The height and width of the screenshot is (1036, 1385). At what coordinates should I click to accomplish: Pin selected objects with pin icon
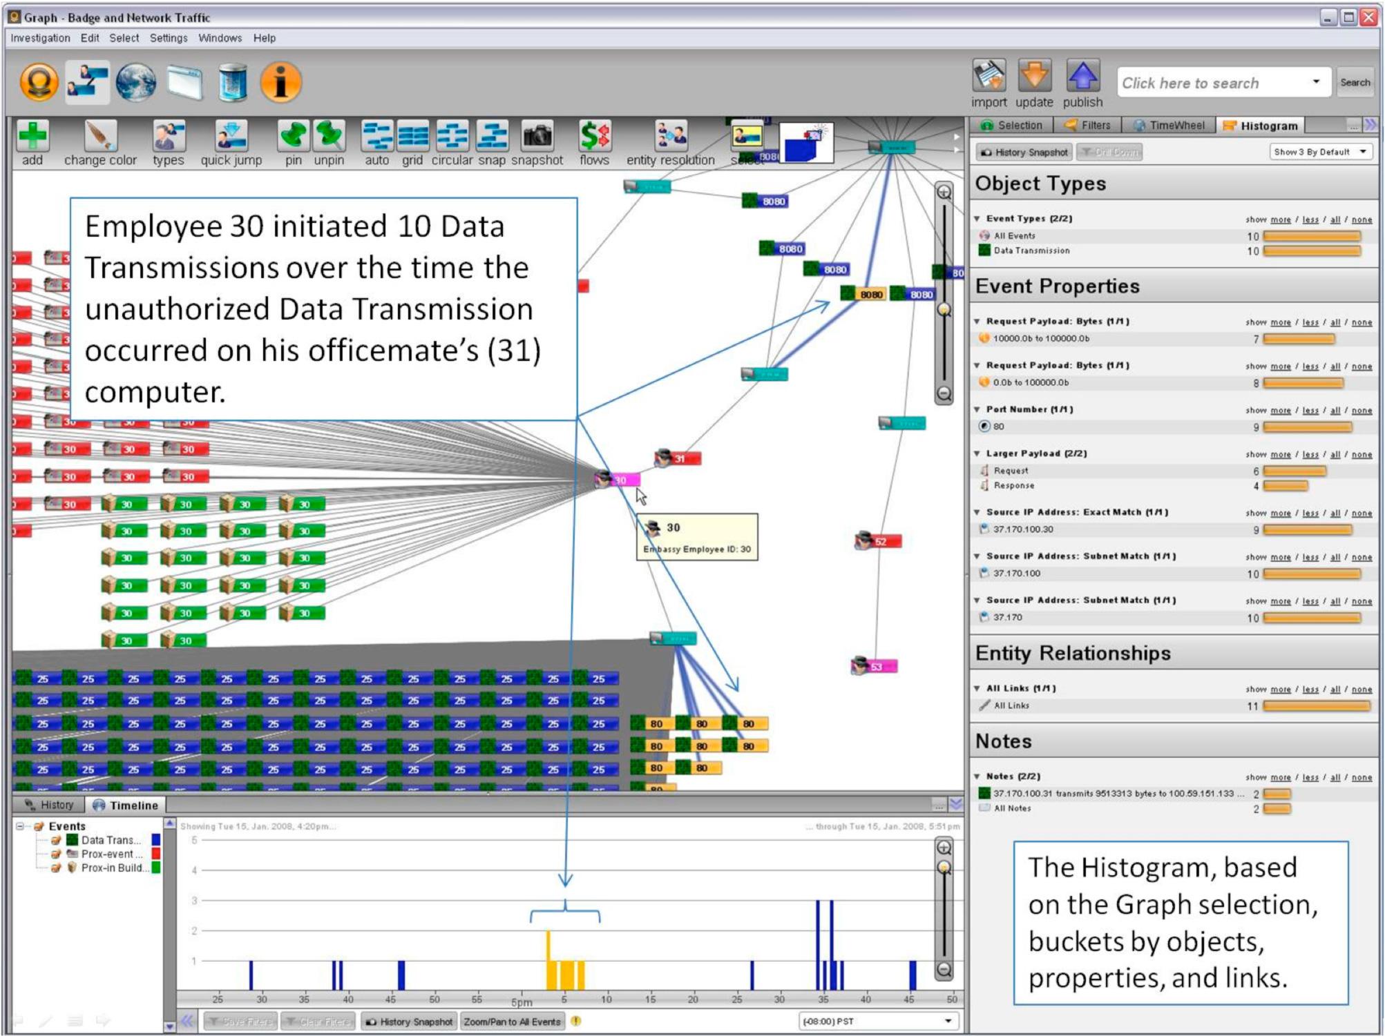pyautogui.click(x=294, y=135)
